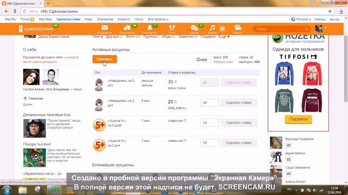This screenshot has width=348, height=195.
Task: Click message envelope under вадим бабкин
Action: click(x=289, y=159)
